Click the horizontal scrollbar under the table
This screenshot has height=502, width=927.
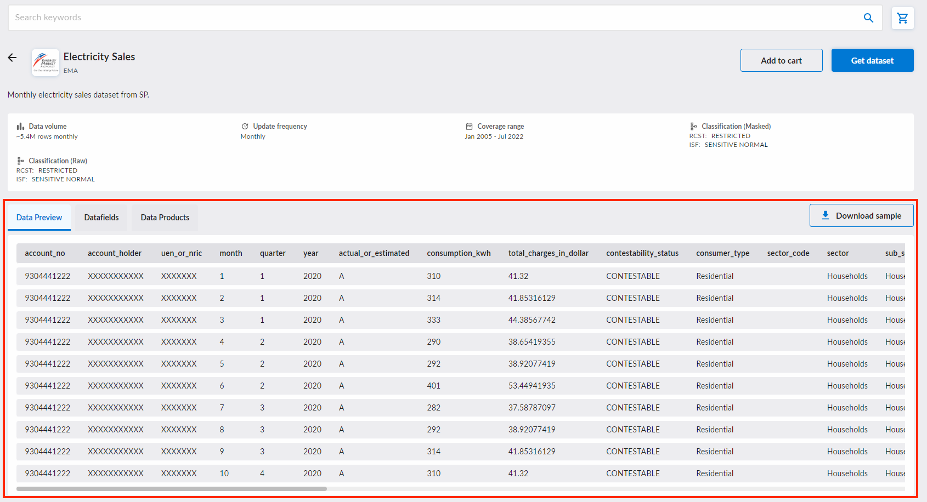[x=172, y=489]
